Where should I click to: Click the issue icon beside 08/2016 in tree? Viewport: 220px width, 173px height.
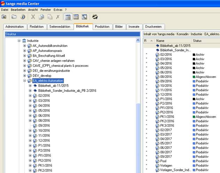(35, 120)
